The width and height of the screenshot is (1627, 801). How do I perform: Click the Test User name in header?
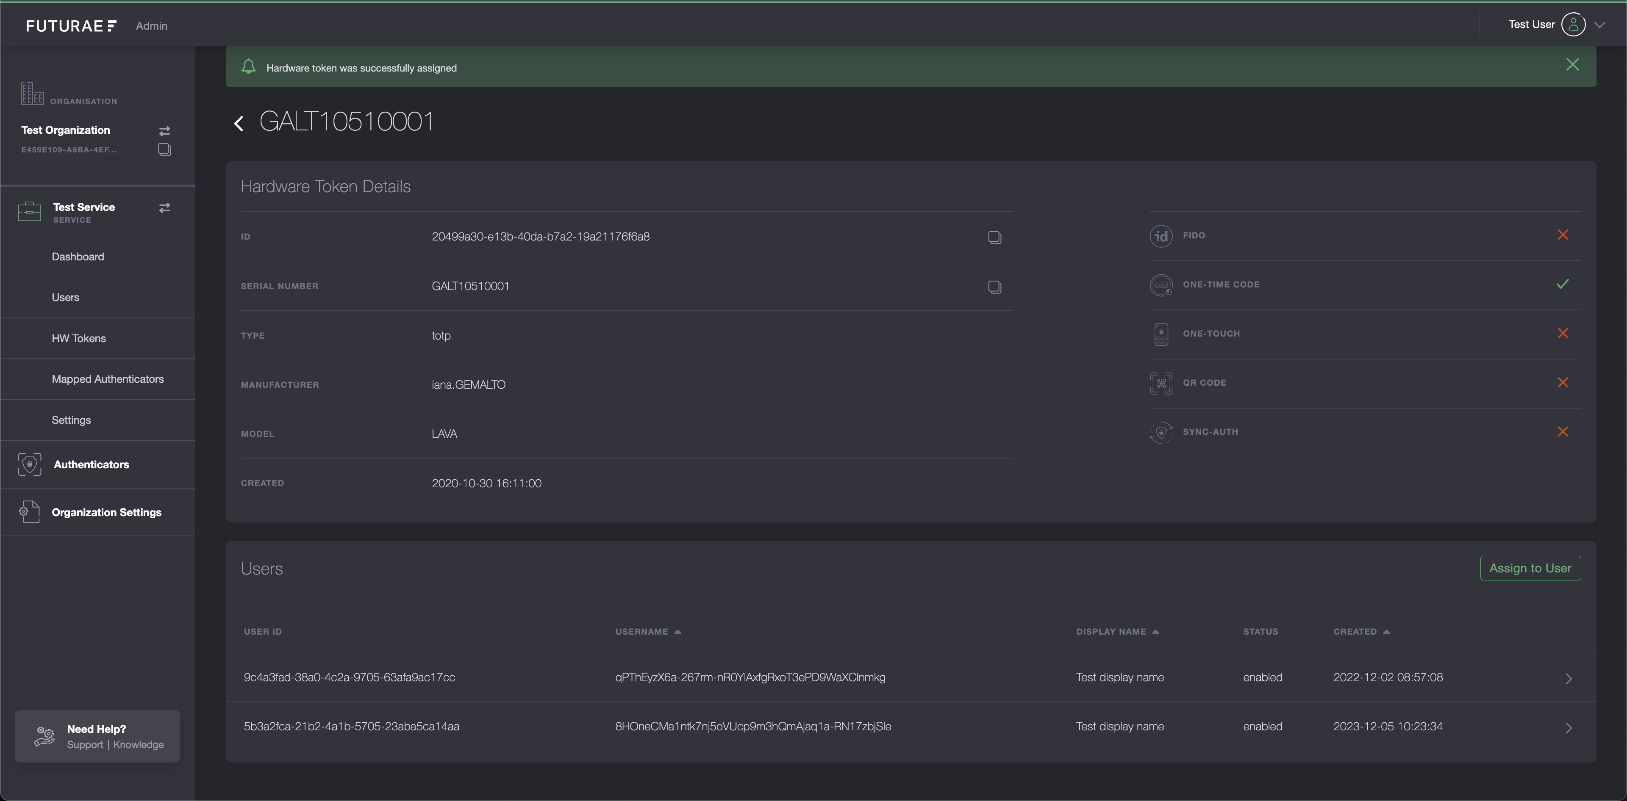tap(1532, 25)
